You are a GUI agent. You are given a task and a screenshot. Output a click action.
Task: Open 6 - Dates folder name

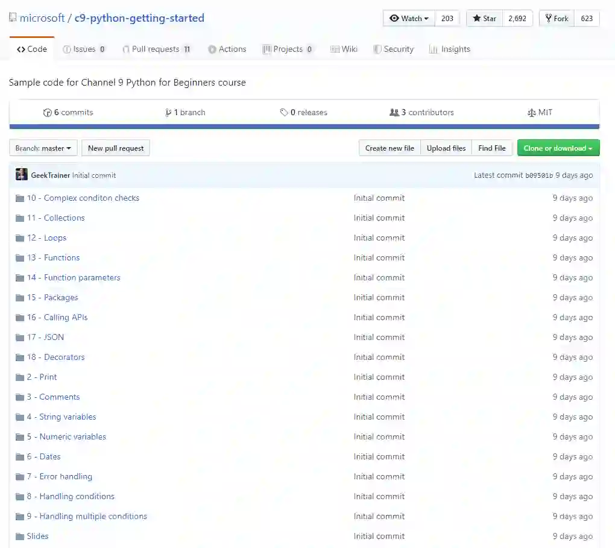(x=43, y=456)
